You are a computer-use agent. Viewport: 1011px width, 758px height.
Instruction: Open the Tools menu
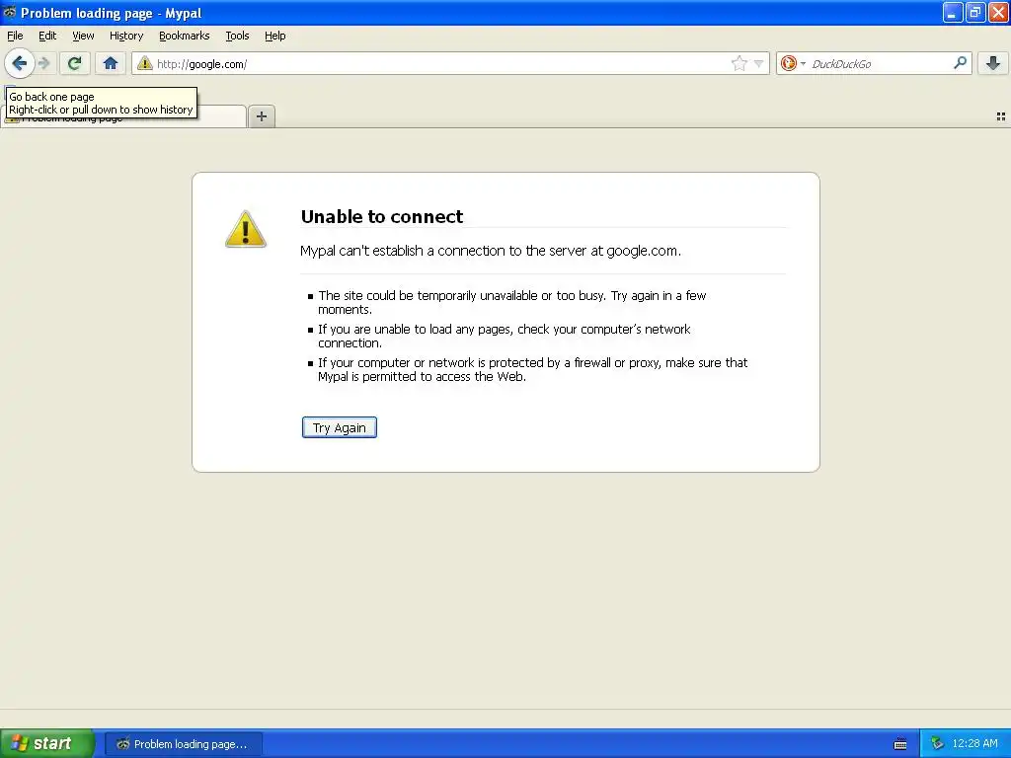(237, 36)
